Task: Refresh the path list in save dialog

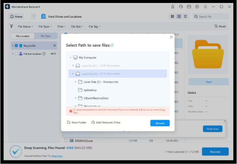Action: pos(112,45)
